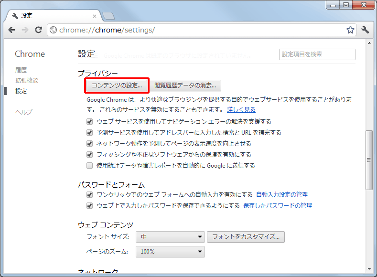
Task: Open the wrench Chrome menu
Action: [365, 30]
